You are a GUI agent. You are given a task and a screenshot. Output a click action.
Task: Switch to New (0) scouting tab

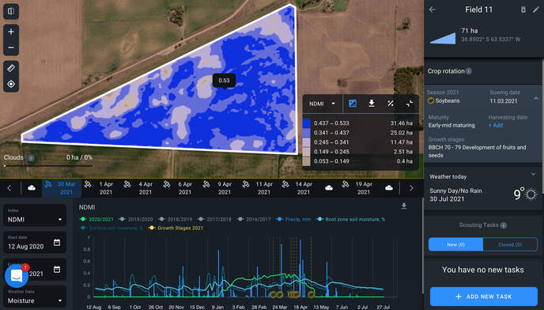coord(455,244)
